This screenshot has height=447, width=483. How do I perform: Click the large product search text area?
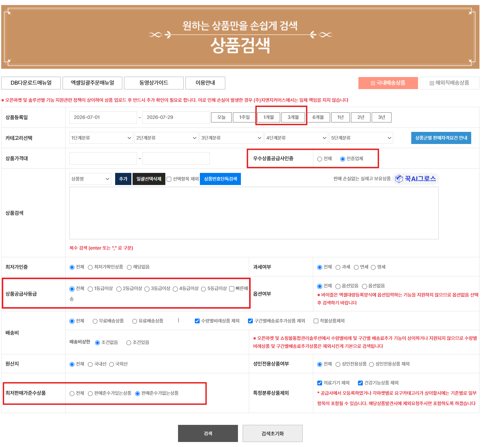coord(254,213)
